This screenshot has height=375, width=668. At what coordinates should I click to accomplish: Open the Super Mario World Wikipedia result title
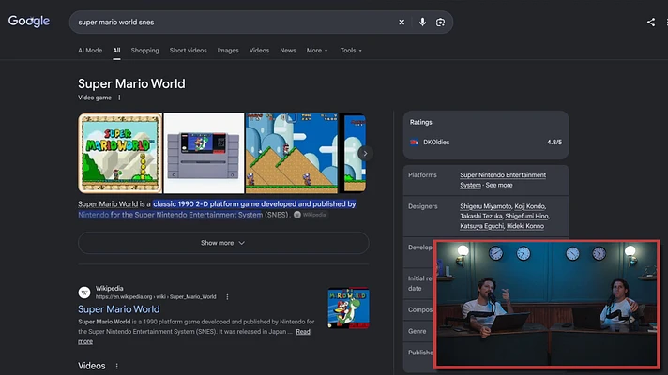tap(119, 309)
